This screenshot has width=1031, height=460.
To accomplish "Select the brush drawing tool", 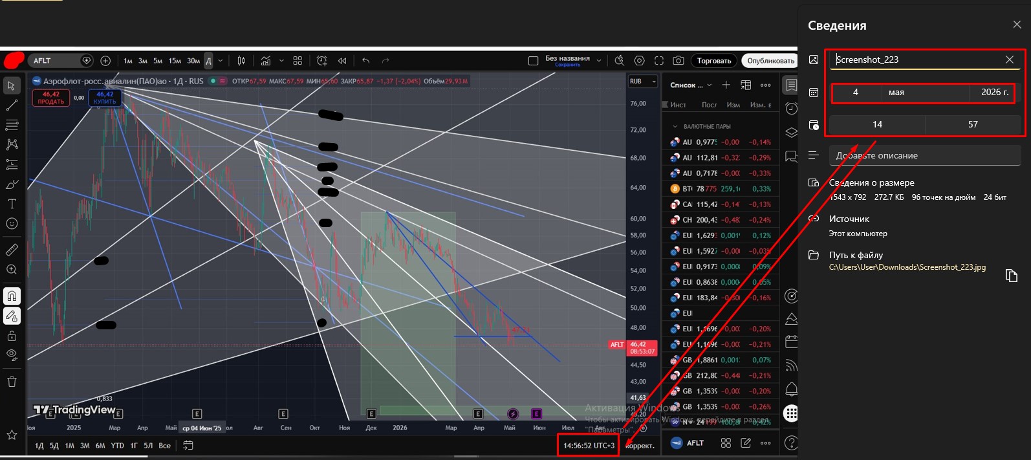I will (12, 184).
